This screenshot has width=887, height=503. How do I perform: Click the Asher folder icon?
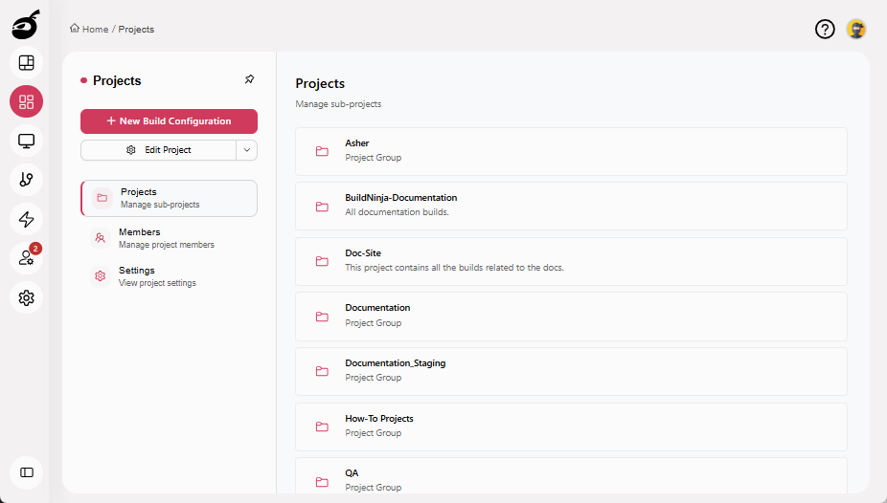click(x=322, y=151)
